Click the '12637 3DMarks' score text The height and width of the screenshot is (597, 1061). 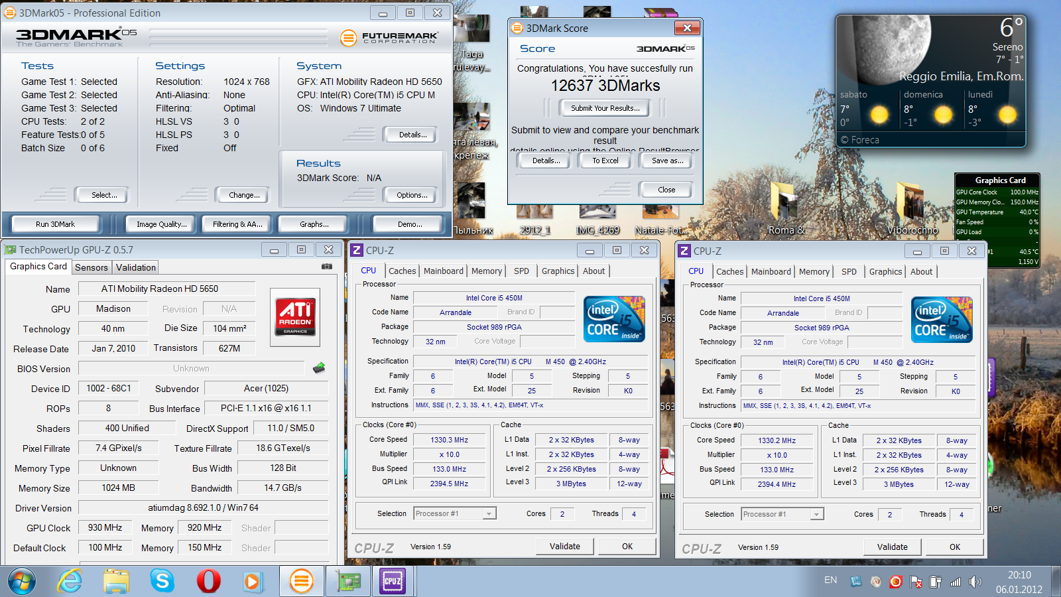pos(605,86)
